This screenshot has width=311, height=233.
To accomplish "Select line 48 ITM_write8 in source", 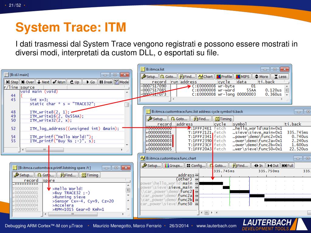I will point(50,112).
